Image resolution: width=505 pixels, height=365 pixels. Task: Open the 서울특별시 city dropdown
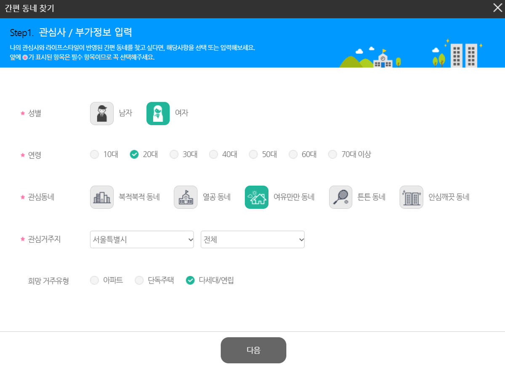point(142,239)
